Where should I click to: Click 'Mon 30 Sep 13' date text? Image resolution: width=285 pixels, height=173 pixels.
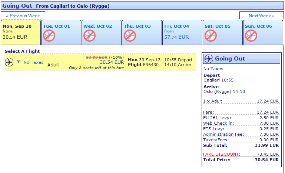[x=144, y=60]
